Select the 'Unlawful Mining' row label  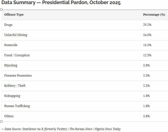coord(16,35)
